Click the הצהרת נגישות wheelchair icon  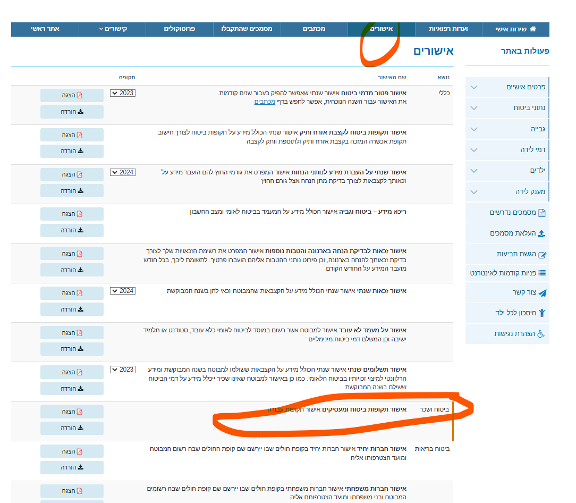tap(541, 334)
